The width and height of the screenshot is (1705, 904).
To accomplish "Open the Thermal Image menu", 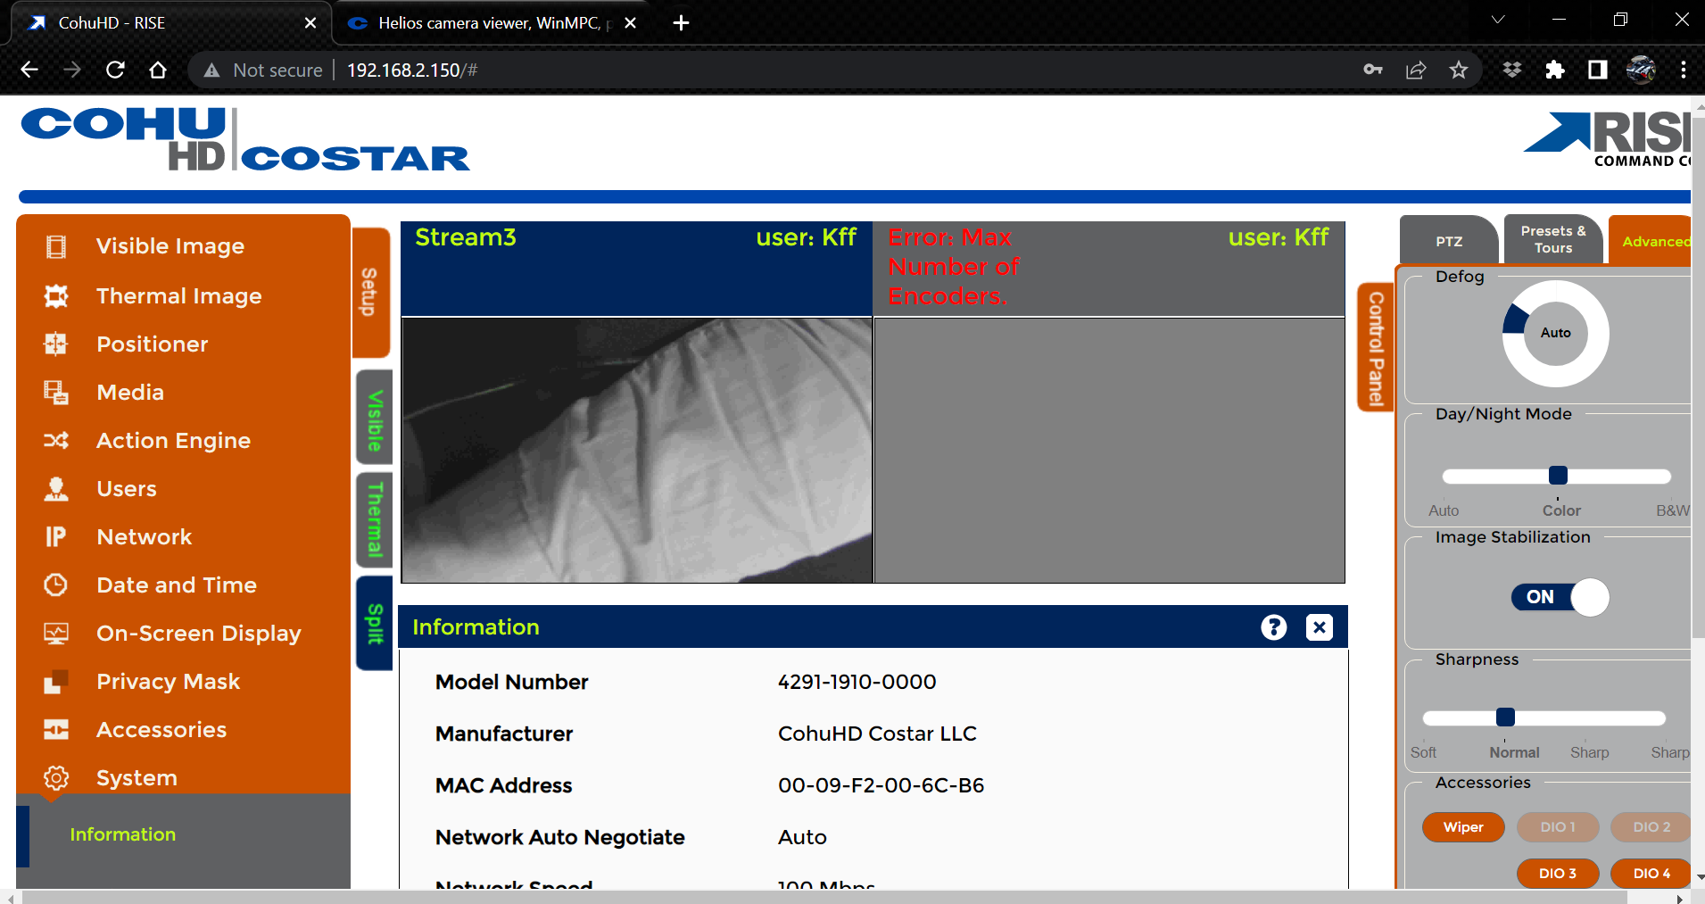I will 178,296.
